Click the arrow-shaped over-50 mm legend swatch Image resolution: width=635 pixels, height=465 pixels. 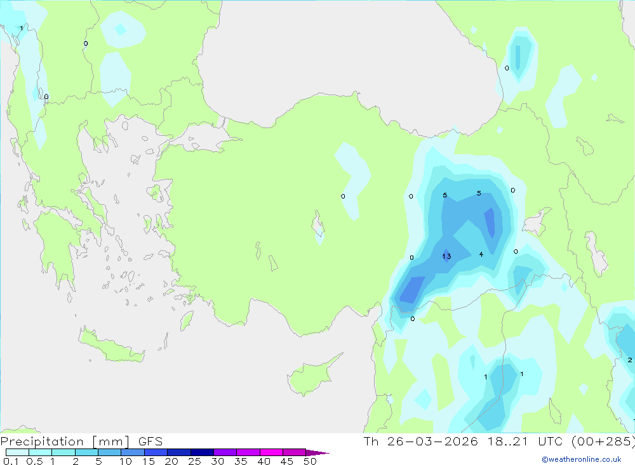[x=317, y=452]
